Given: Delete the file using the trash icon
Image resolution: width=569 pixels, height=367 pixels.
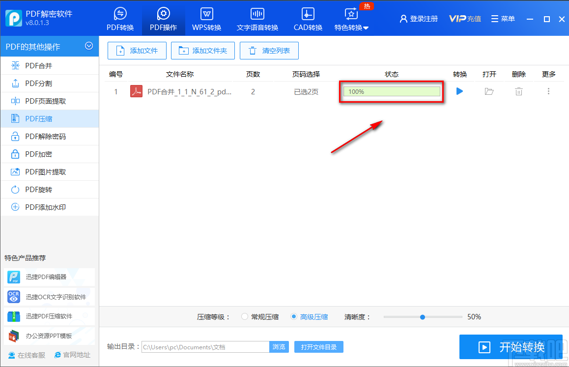Looking at the screenshot, I should point(518,91).
